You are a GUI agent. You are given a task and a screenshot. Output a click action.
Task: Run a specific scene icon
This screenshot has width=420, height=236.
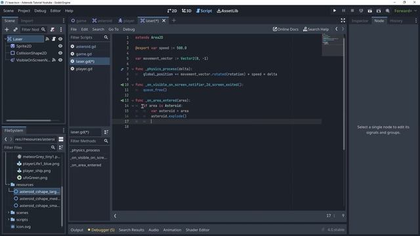click(379, 10)
